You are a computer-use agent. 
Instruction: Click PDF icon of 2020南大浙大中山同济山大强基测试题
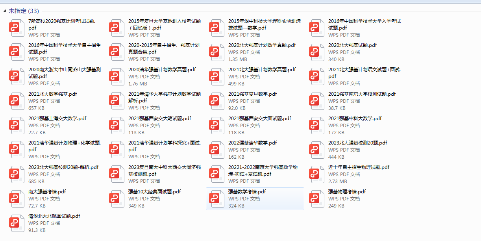click(x=17, y=77)
